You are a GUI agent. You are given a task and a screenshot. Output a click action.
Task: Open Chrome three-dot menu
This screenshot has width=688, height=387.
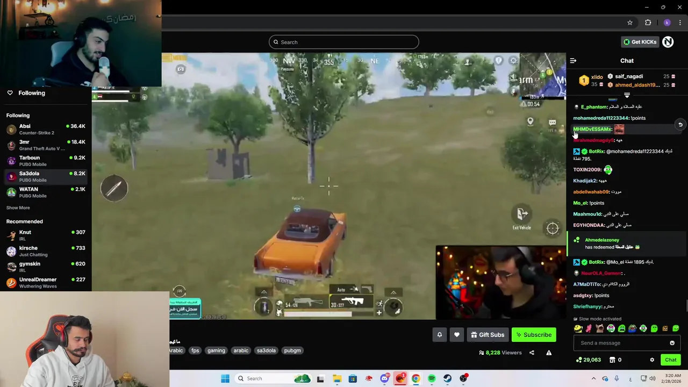click(x=680, y=23)
